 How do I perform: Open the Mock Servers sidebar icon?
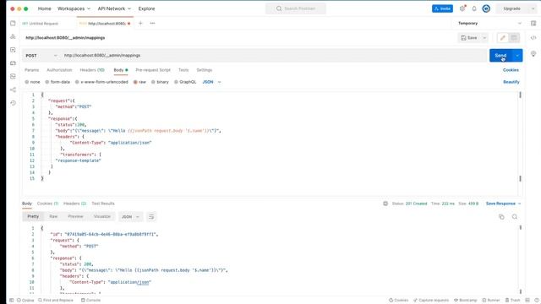click(x=13, y=63)
